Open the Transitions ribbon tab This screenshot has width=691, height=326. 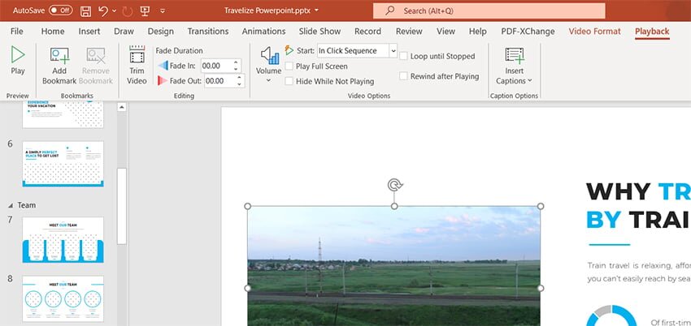(x=207, y=32)
